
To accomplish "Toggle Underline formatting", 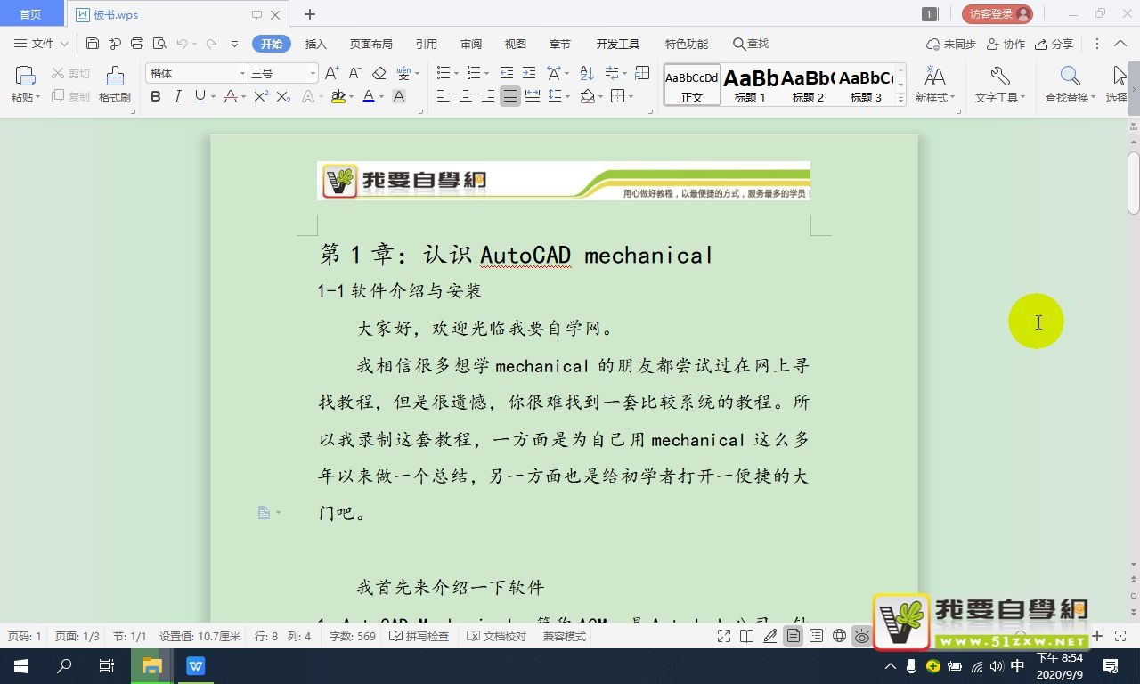I will [x=199, y=96].
